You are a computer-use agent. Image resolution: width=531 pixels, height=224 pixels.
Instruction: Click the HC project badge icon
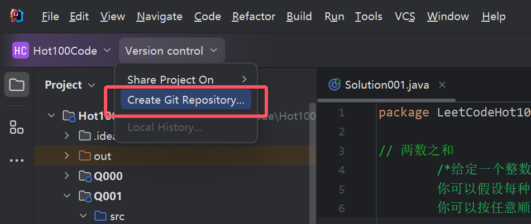20,51
